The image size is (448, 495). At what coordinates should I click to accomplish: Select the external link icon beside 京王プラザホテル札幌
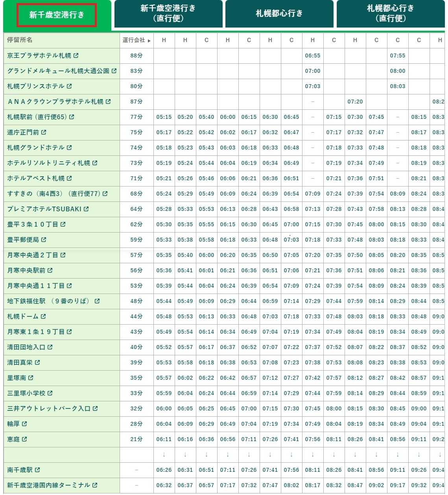75,55
